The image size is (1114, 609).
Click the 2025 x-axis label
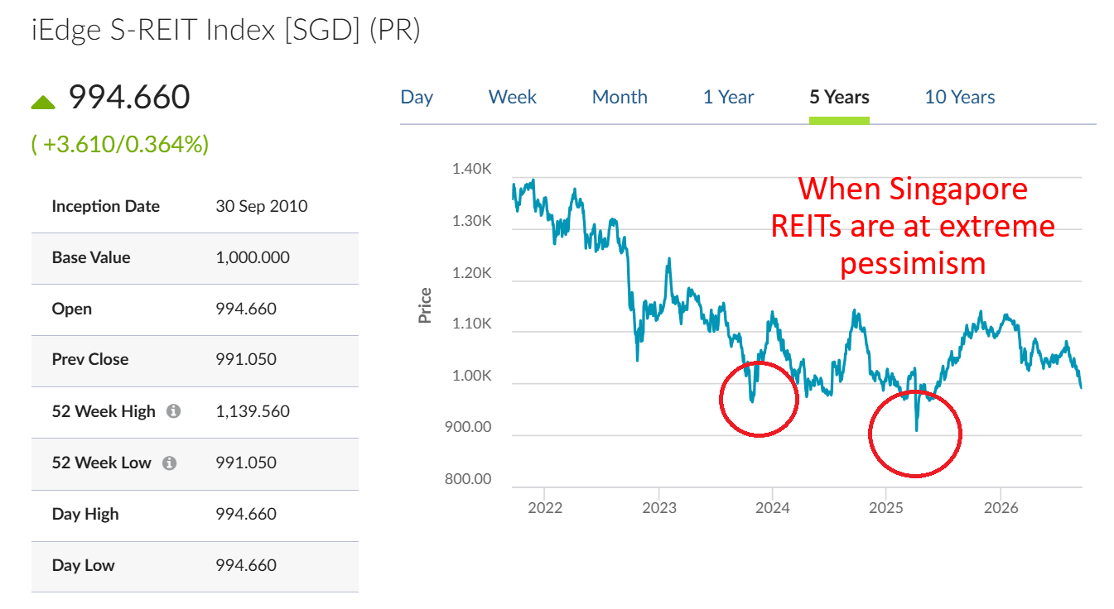pos(886,506)
